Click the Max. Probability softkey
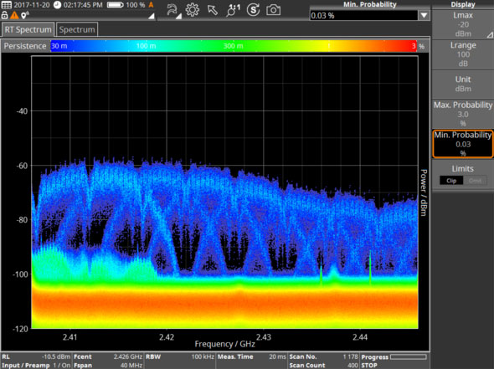Viewport: 494px width, 369px height. pos(463,114)
